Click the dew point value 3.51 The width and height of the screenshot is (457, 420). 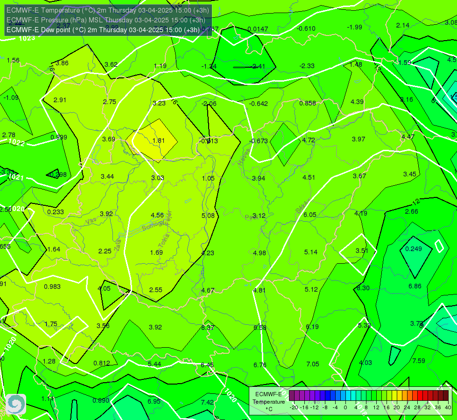362,251
